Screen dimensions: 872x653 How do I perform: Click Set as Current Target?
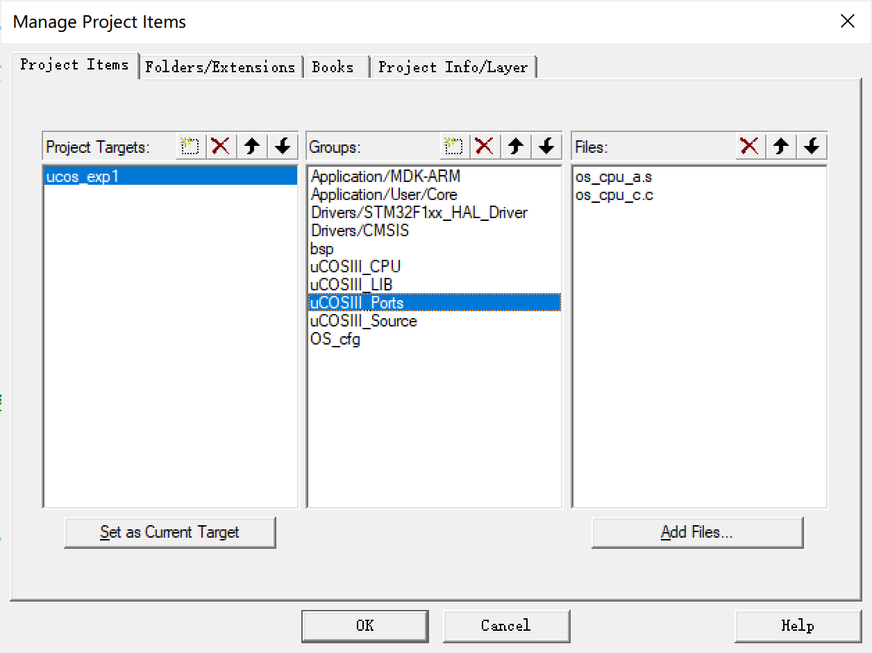(x=169, y=532)
